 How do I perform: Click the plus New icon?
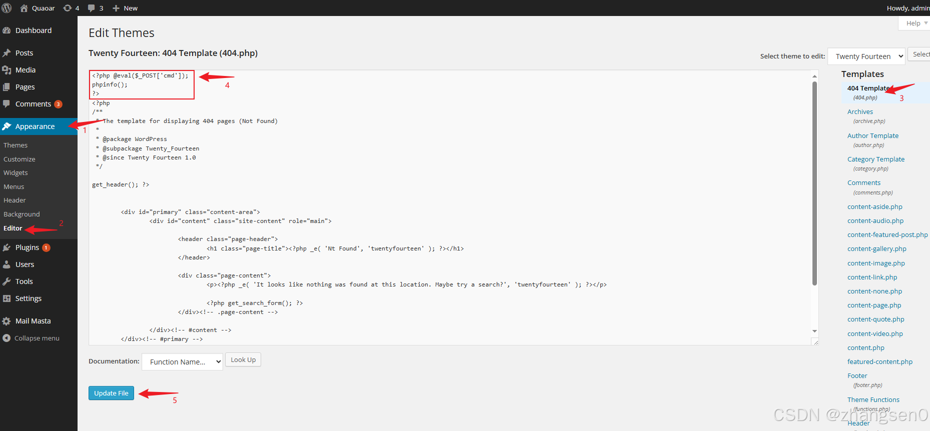pyautogui.click(x=116, y=8)
